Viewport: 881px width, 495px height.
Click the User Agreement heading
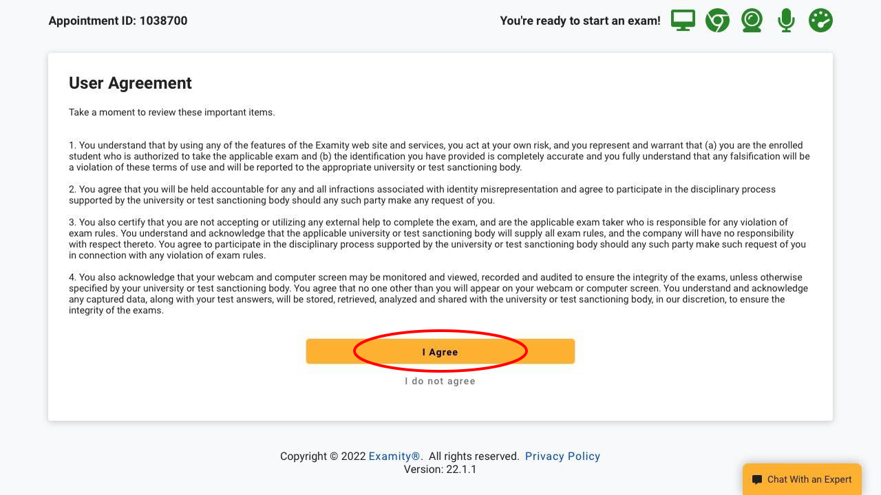[130, 83]
